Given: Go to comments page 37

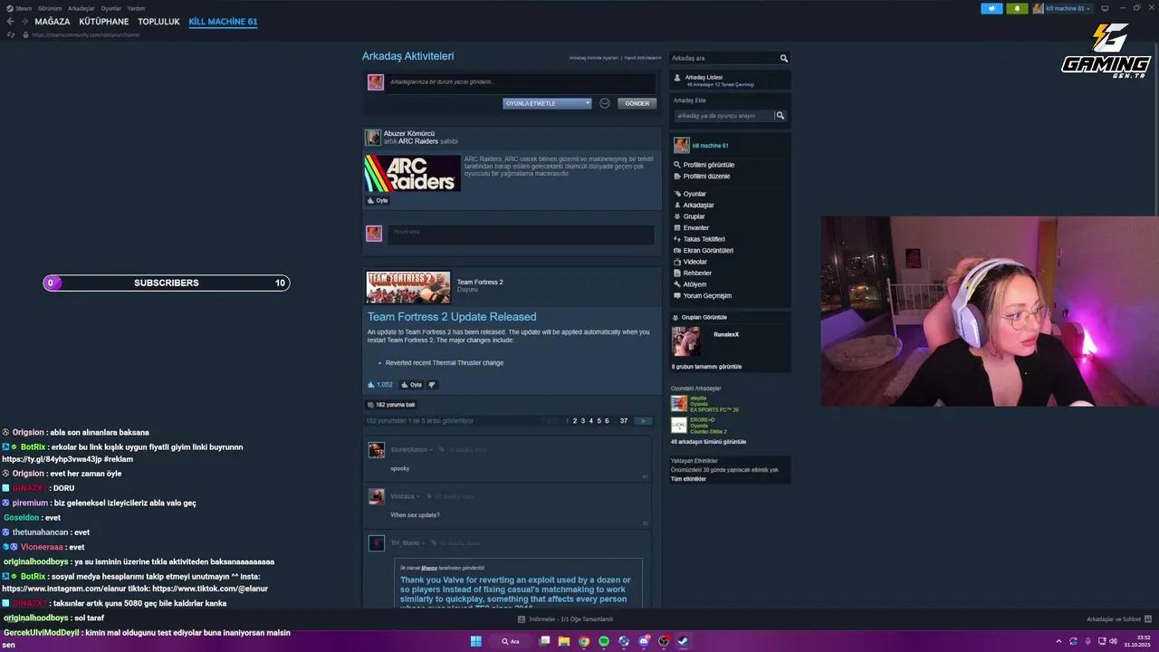Looking at the screenshot, I should pos(624,421).
